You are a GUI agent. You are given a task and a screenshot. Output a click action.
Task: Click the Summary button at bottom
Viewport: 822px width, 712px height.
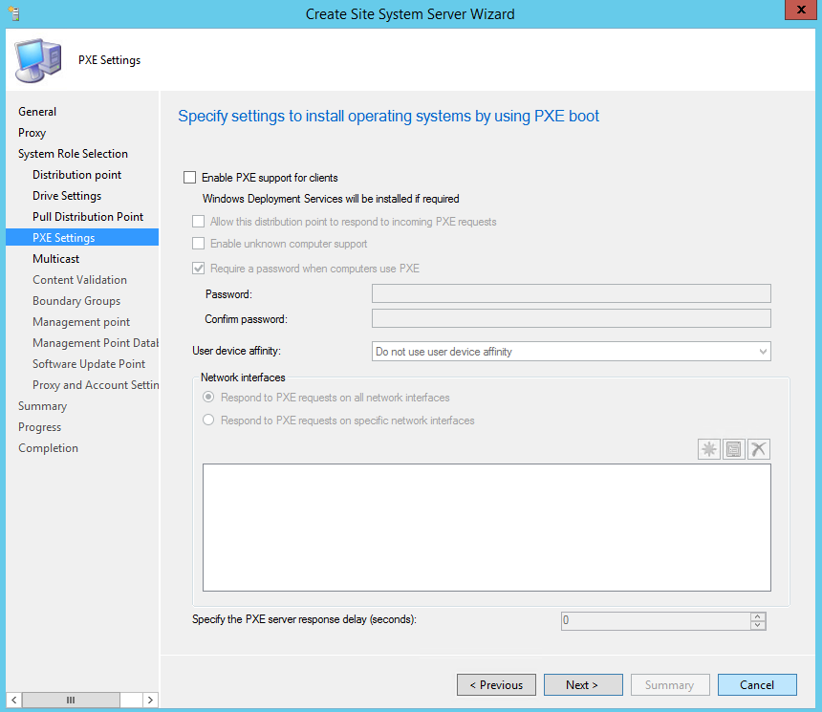pyautogui.click(x=670, y=684)
